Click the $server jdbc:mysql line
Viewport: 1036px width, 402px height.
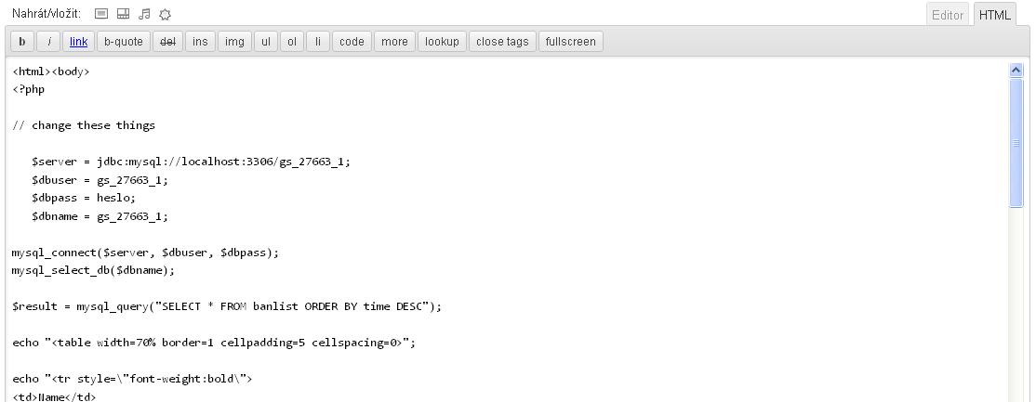pos(191,162)
